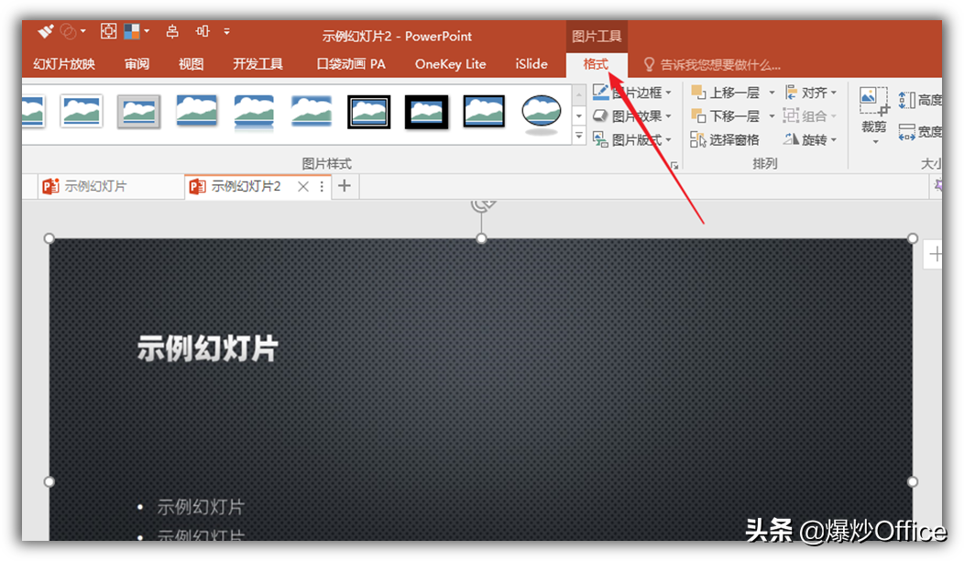This screenshot has height=561, width=964.
Task: Open the 口袋动画 PA tab
Action: coord(350,64)
